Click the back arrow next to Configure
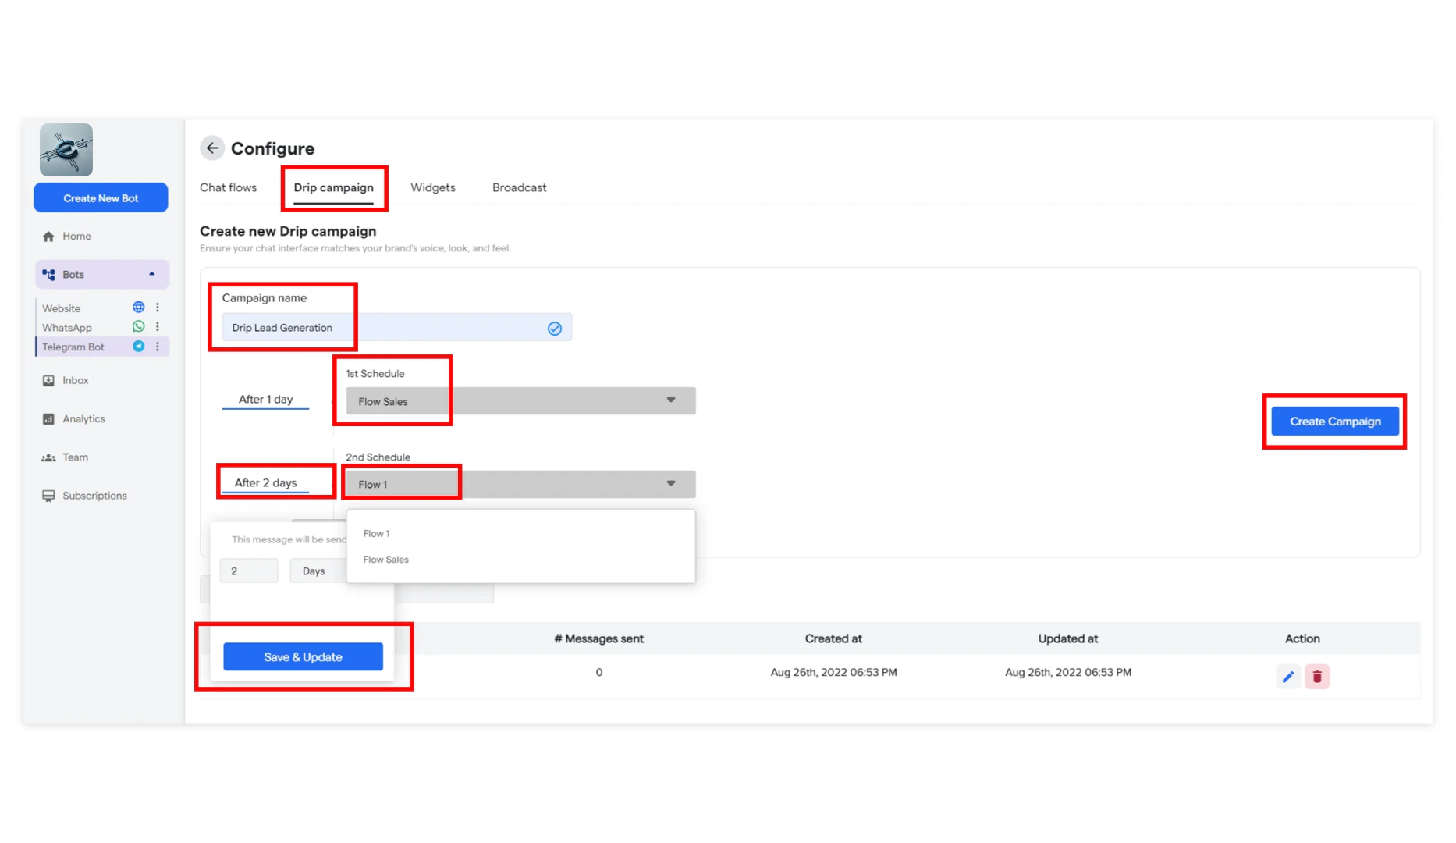This screenshot has height=843, width=1456. point(212,148)
